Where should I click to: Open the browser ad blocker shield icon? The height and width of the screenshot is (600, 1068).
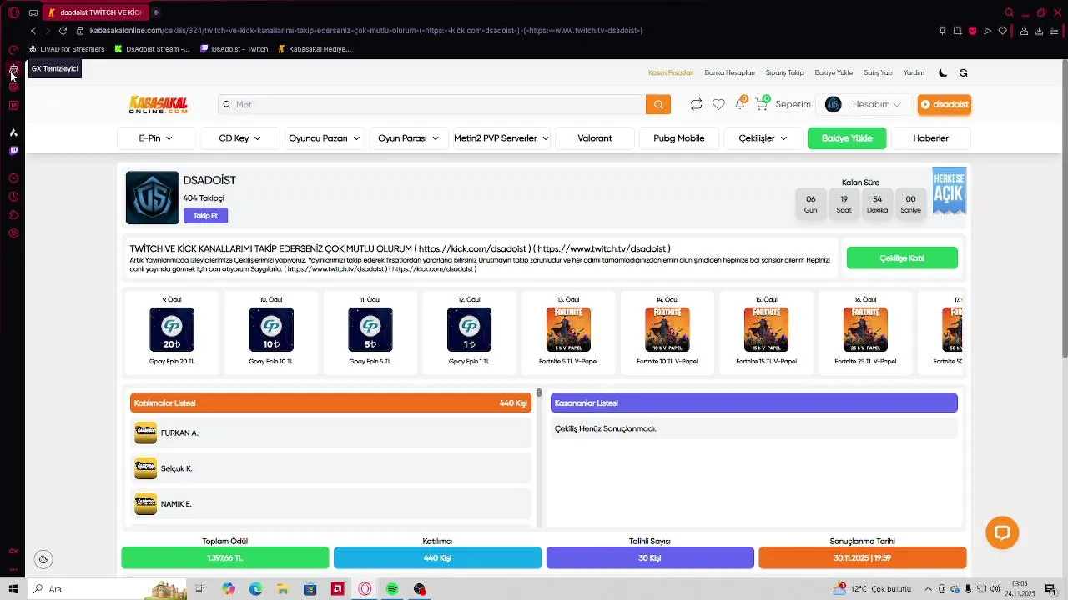coord(972,31)
